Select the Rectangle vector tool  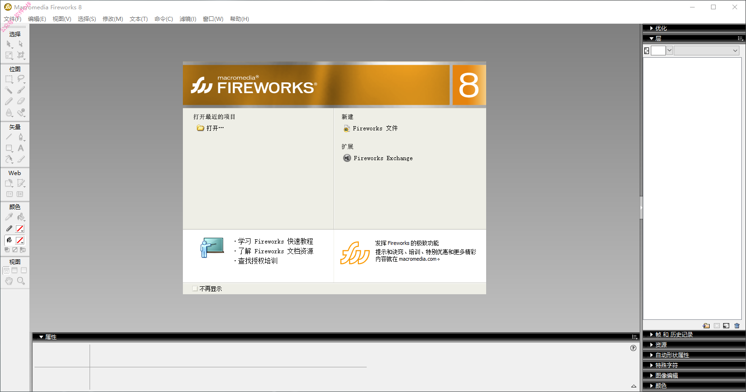pos(9,148)
